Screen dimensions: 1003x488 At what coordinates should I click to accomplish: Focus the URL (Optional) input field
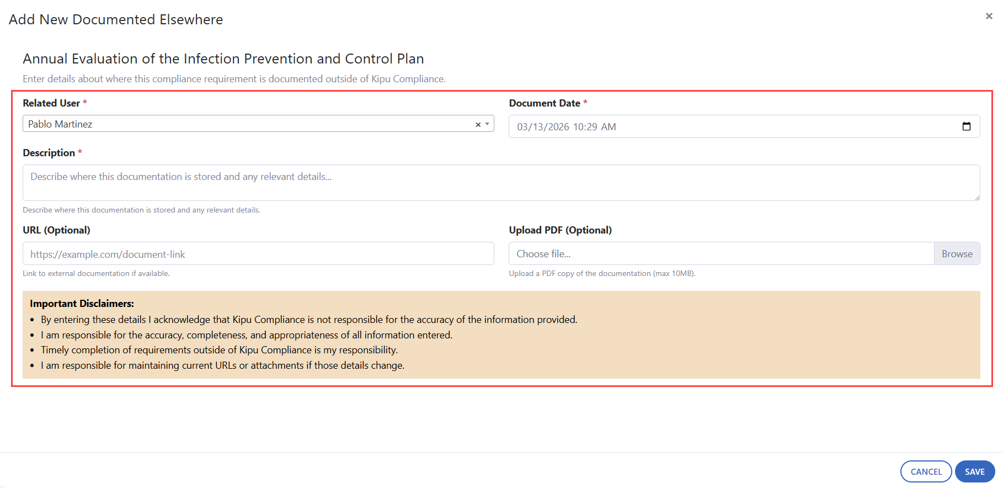click(x=258, y=254)
